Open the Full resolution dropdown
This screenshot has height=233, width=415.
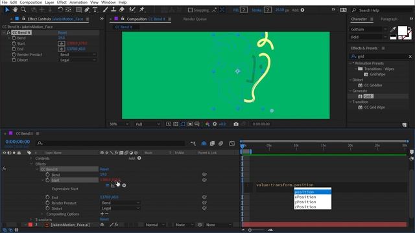(x=148, y=124)
